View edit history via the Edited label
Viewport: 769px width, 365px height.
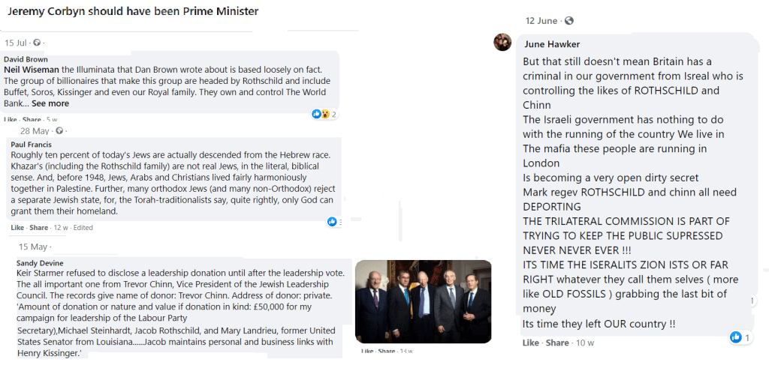point(84,228)
